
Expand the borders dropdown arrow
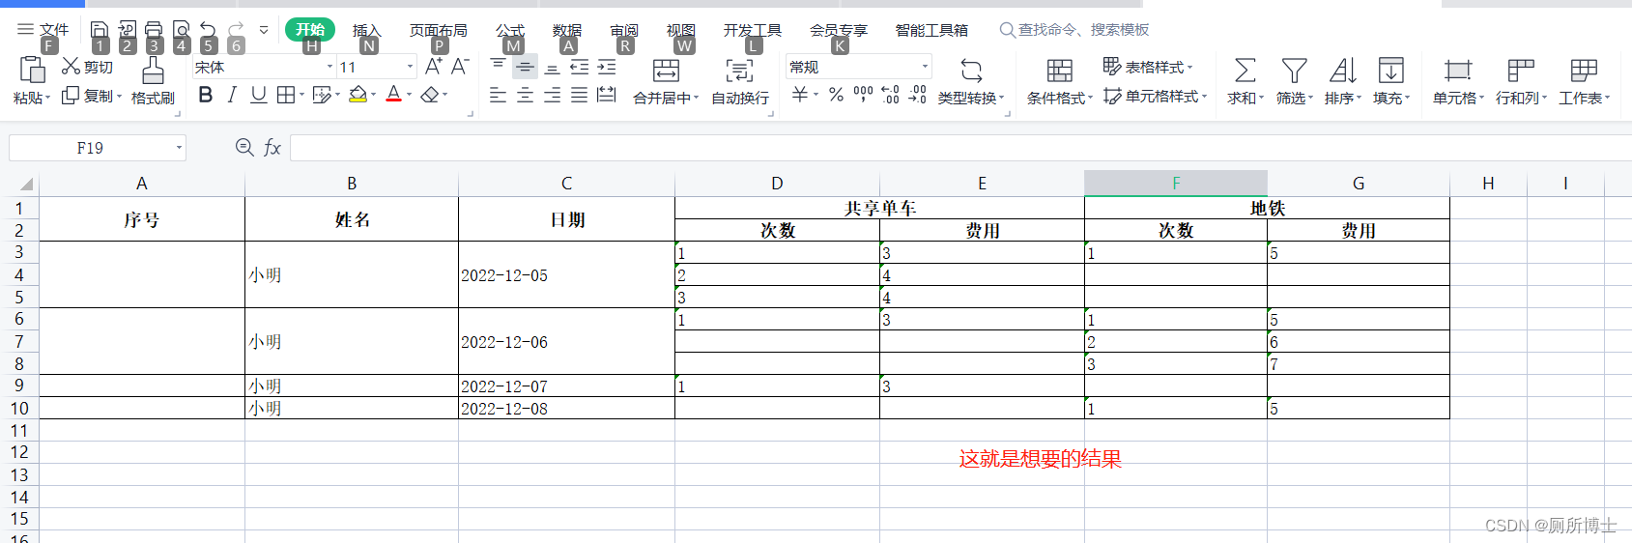pos(301,95)
